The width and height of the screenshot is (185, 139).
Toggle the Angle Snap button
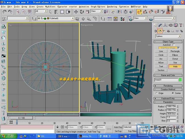click(x=145, y=12)
